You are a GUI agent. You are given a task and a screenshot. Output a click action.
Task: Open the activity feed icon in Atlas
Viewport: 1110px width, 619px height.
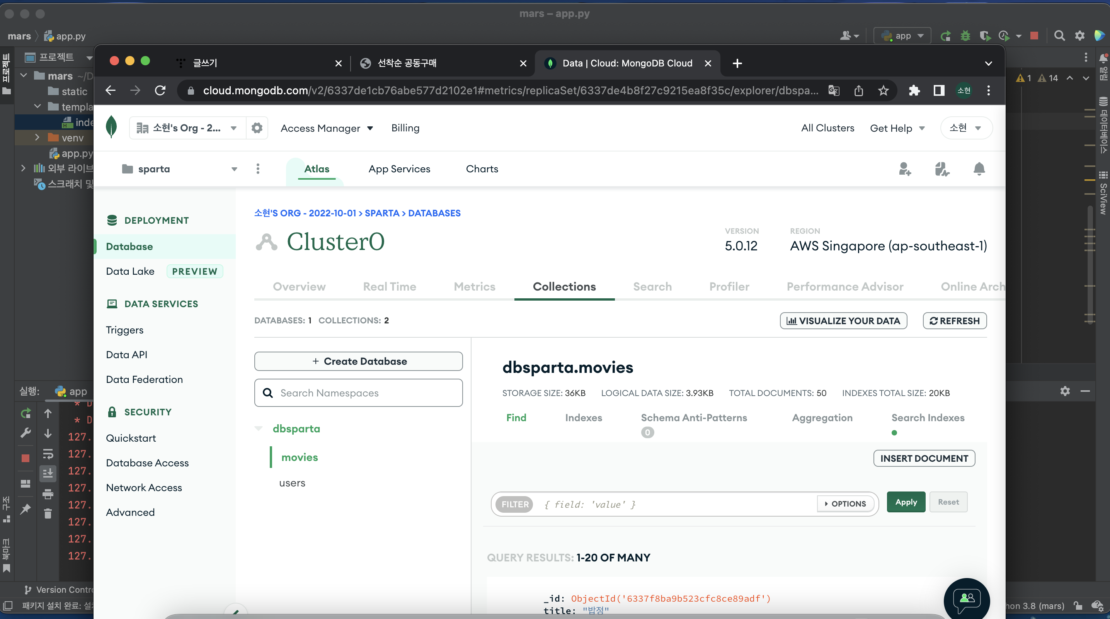coord(941,169)
